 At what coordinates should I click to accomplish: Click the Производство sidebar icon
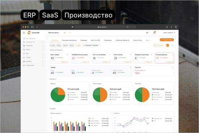tap(24, 42)
